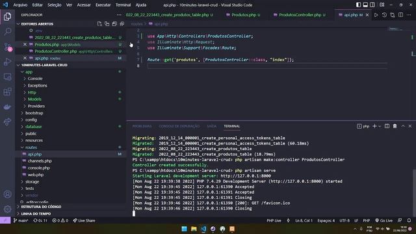This screenshot has width=416, height=234.
Task: Open terminal launch profile dropdown arrow
Action: 380,126
